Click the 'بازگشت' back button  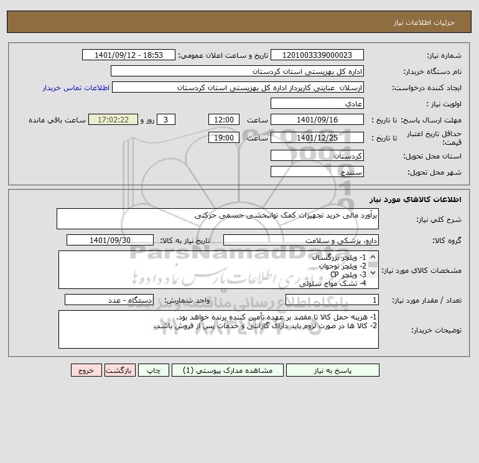coord(119,370)
